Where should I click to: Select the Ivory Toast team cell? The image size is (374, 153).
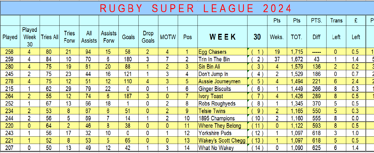point(222,96)
